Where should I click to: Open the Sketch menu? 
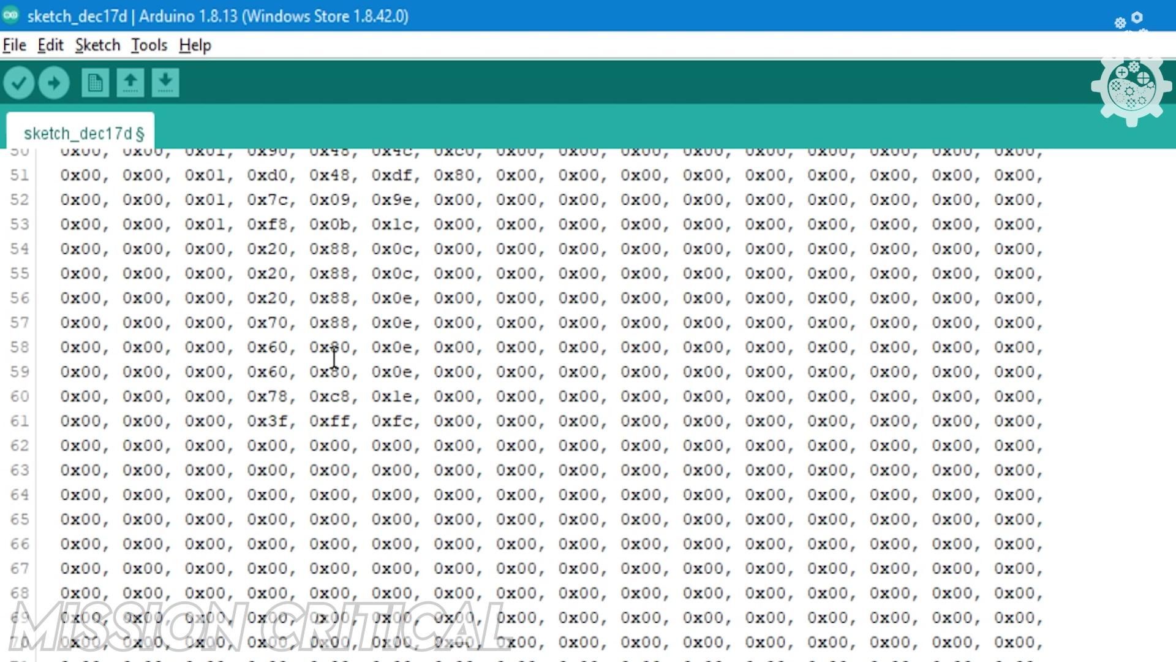(x=97, y=45)
